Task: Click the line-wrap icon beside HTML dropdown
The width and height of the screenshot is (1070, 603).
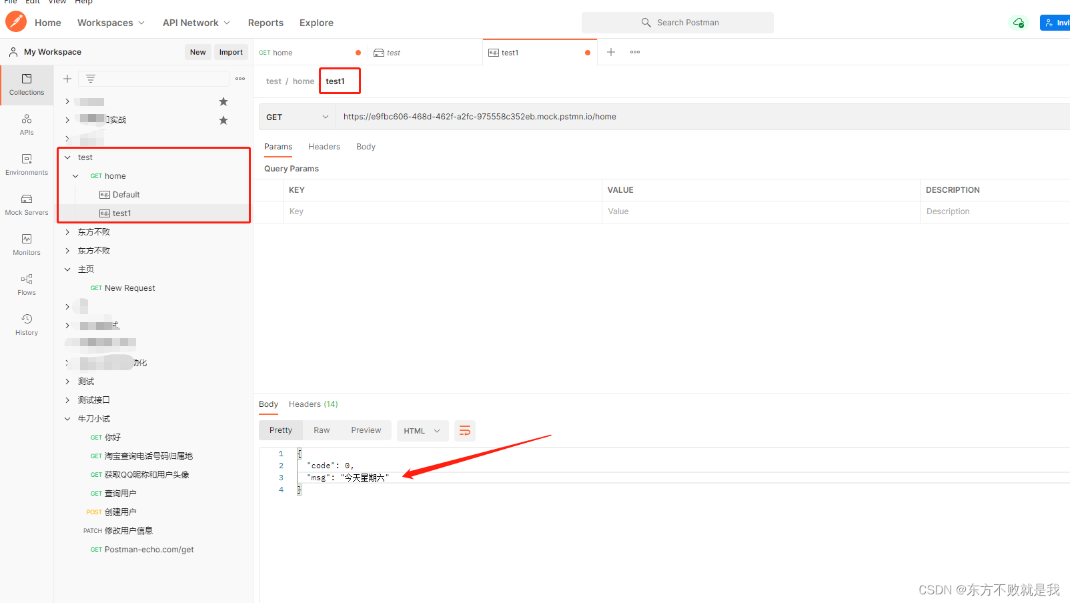Action: click(x=465, y=430)
